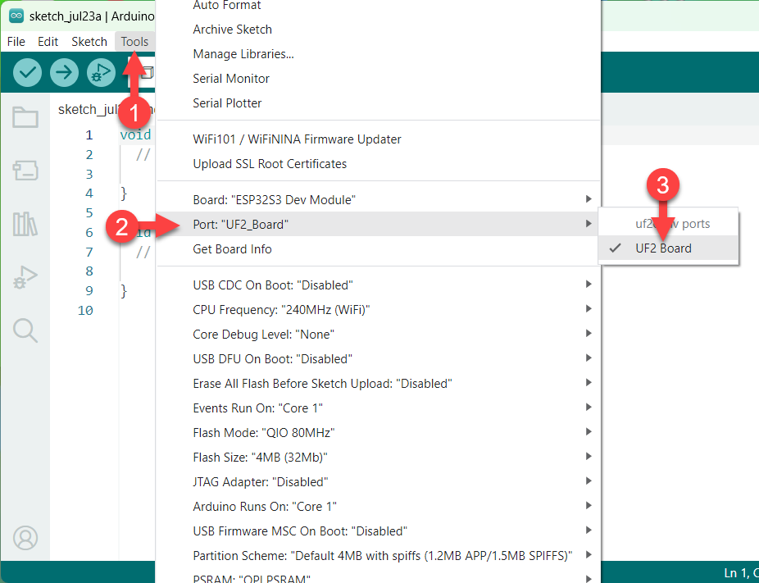Expand Arduino Runs On "Core 1" submenu

click(379, 507)
